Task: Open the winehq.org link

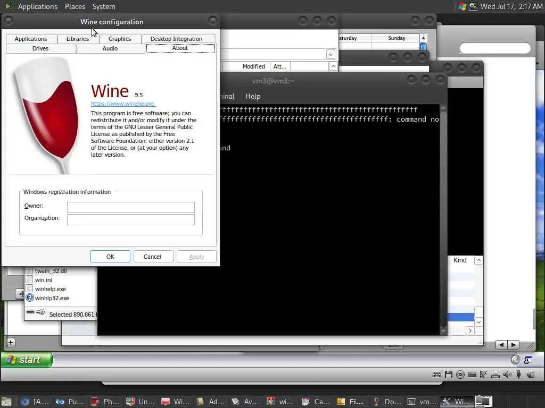Action: [x=123, y=104]
